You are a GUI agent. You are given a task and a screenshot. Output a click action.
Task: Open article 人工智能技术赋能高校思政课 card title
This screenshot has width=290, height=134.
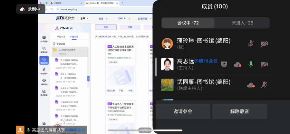[121, 48]
